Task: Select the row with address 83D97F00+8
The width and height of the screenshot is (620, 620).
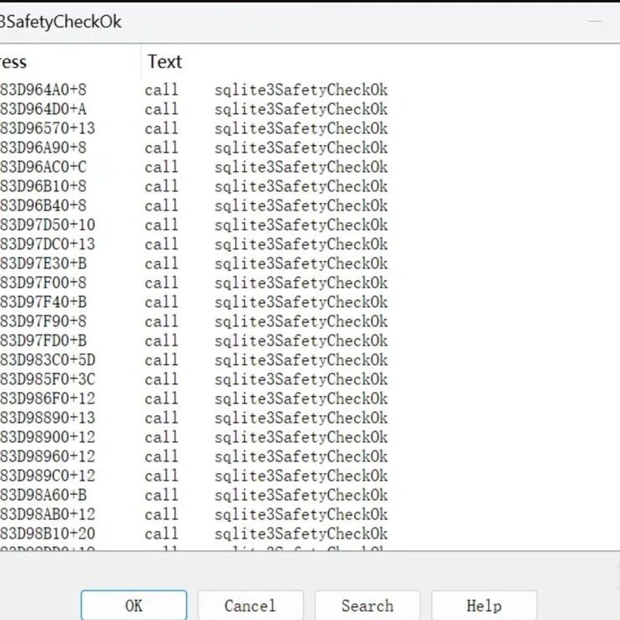Action: coord(310,283)
